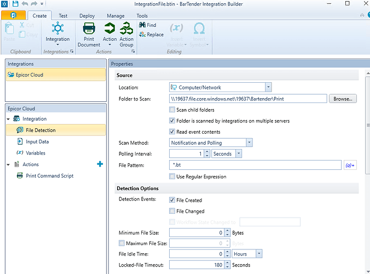Enable the File Changed detection event
The height and width of the screenshot is (274, 370).
[172, 212]
